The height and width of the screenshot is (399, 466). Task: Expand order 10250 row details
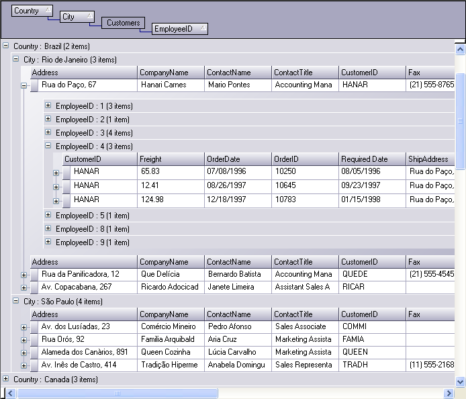[x=56, y=173]
